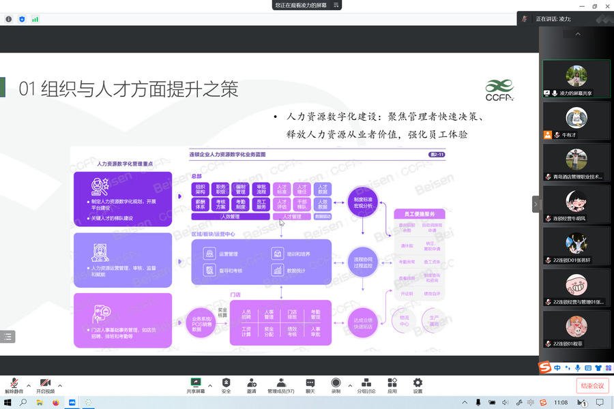Viewport: 614px width, 409px height.
Task: Open 分组讨论 breakout rooms
Action: [366, 384]
